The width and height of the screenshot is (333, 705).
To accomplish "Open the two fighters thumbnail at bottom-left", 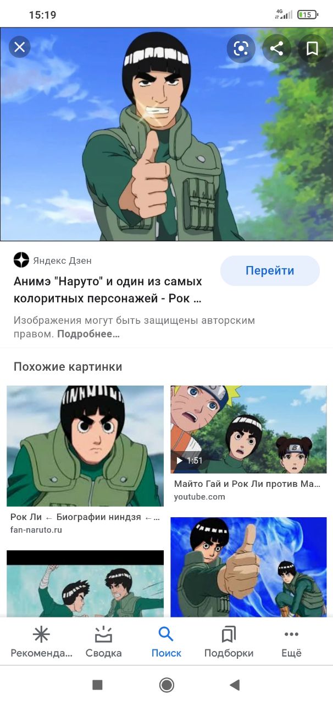I will click(x=85, y=583).
